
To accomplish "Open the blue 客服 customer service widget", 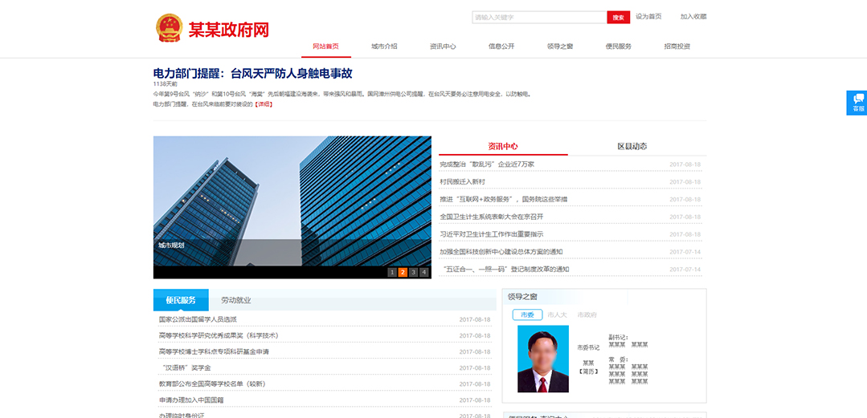I will 857,103.
